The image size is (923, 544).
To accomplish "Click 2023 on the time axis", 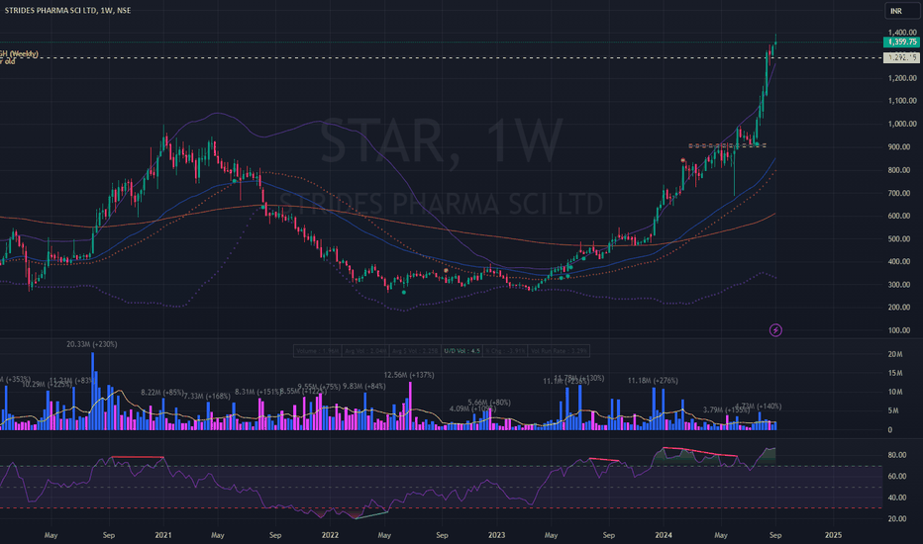I will pos(497,535).
